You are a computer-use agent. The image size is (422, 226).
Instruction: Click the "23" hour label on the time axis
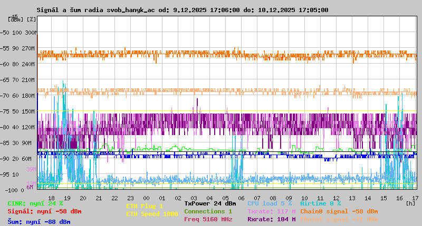pyautogui.click(x=130, y=198)
